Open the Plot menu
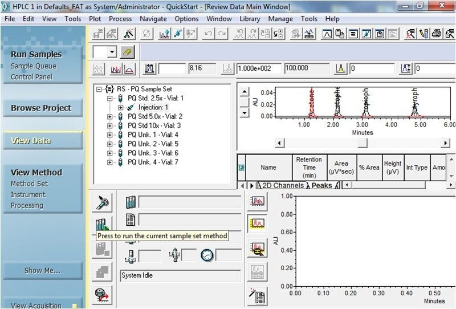This screenshot has height=309, width=456. click(95, 19)
